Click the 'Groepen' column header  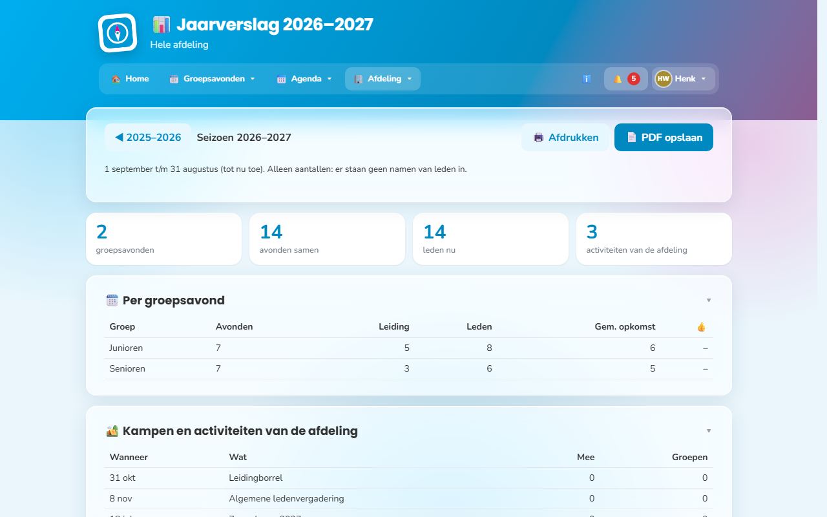point(689,458)
